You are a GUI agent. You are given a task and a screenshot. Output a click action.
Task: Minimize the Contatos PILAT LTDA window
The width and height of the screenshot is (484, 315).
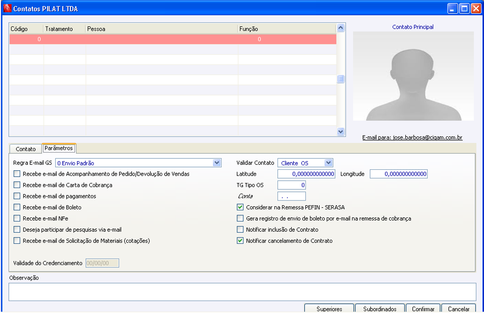pos(452,8)
